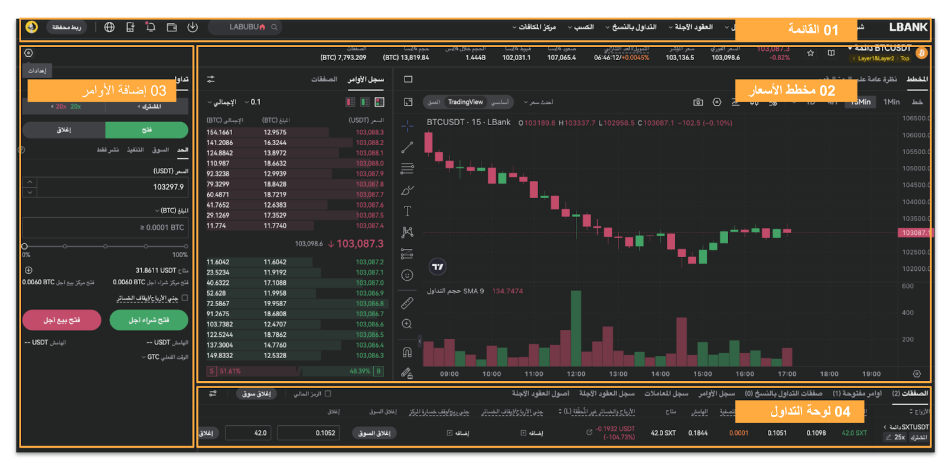Show sell-orders-only order book view

point(350,102)
